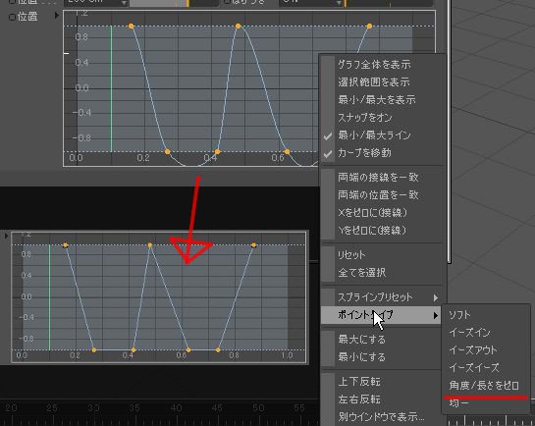535x426 pixels.
Task: Select rightmost peak point in upper graph
Action: [x=369, y=27]
